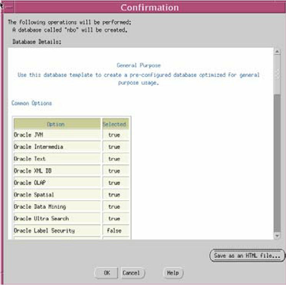Click false value for Oracle Label Security

point(114,231)
